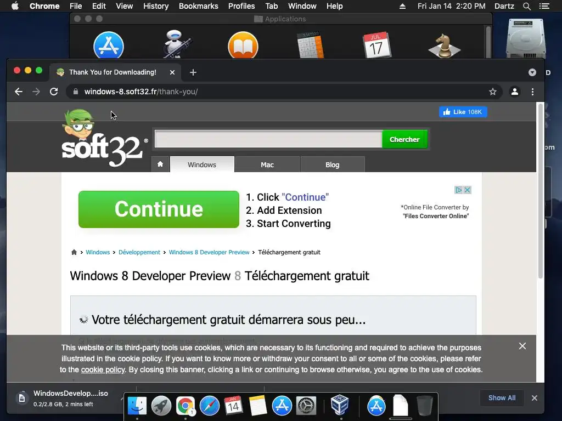The width and height of the screenshot is (562, 421).
Task: Open the History menu
Action: (156, 6)
